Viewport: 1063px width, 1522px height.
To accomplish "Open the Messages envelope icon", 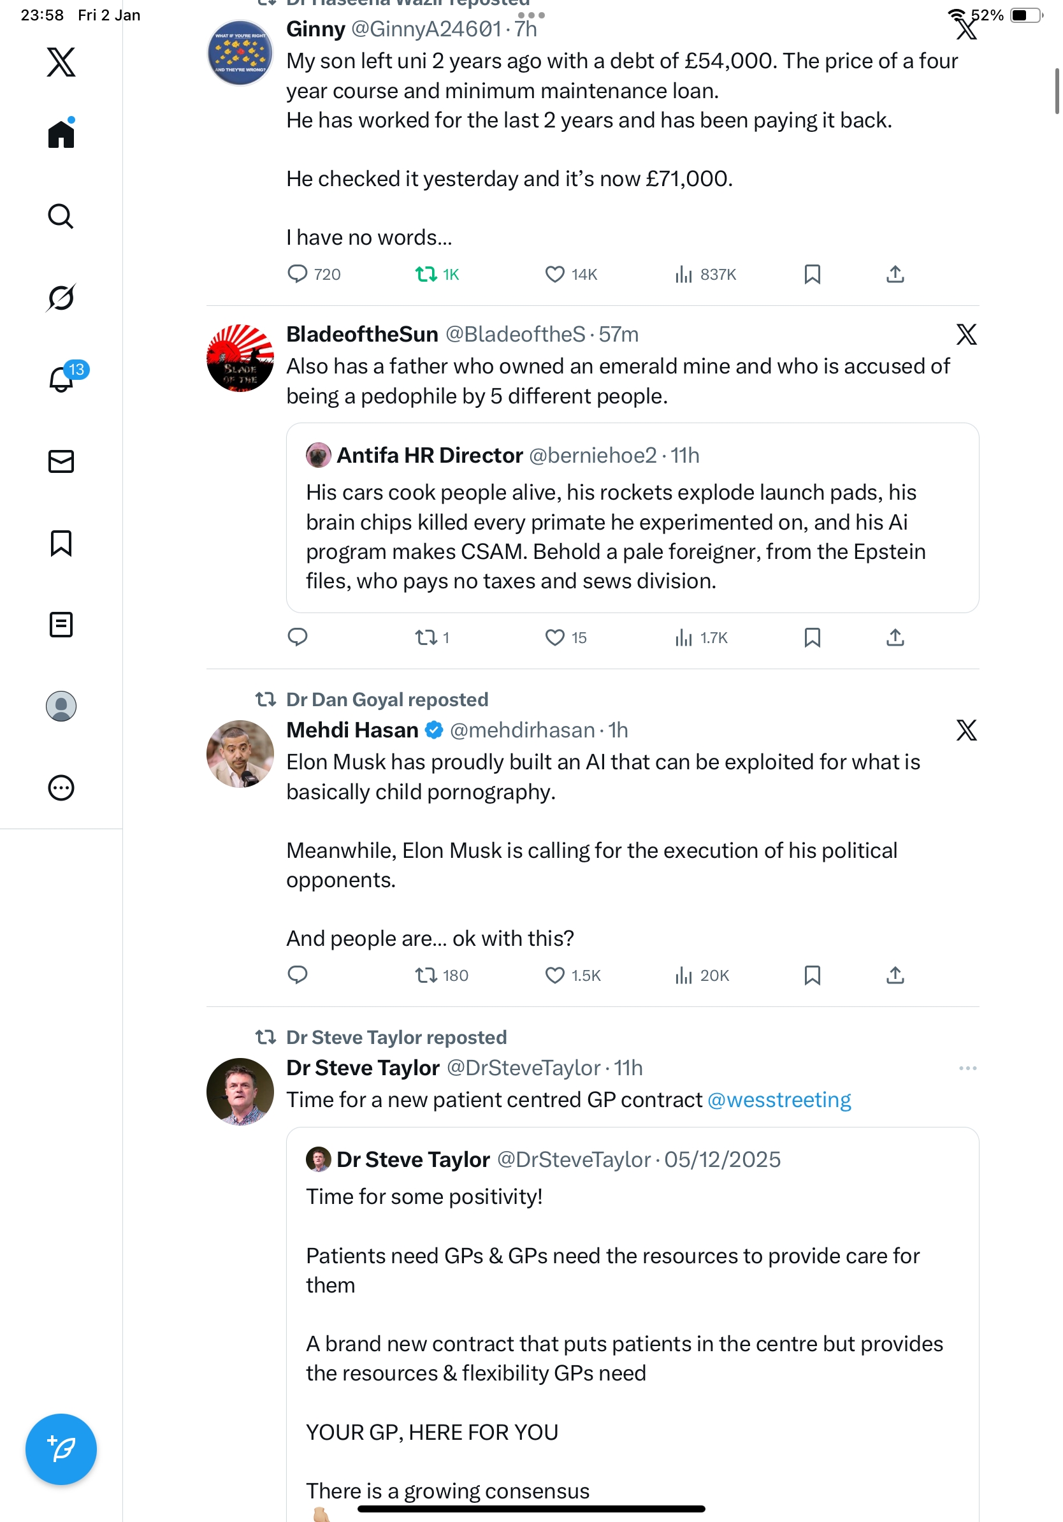I will (61, 461).
